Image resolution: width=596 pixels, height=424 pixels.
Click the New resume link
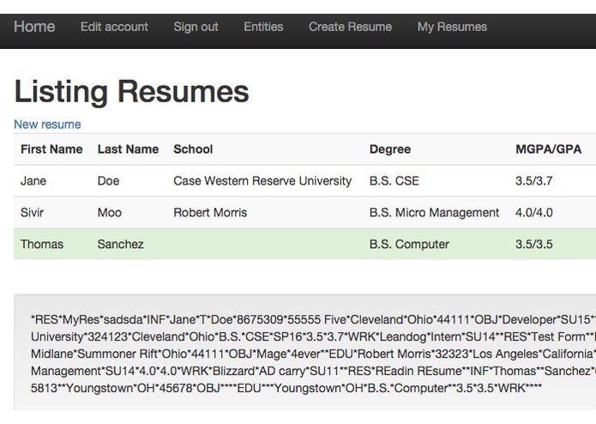[47, 124]
